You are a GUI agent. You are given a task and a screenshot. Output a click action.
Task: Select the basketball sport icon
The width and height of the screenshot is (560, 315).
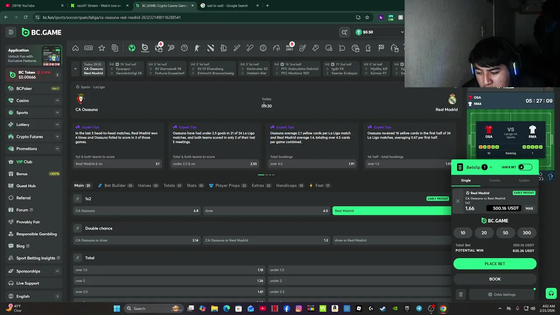184,48
